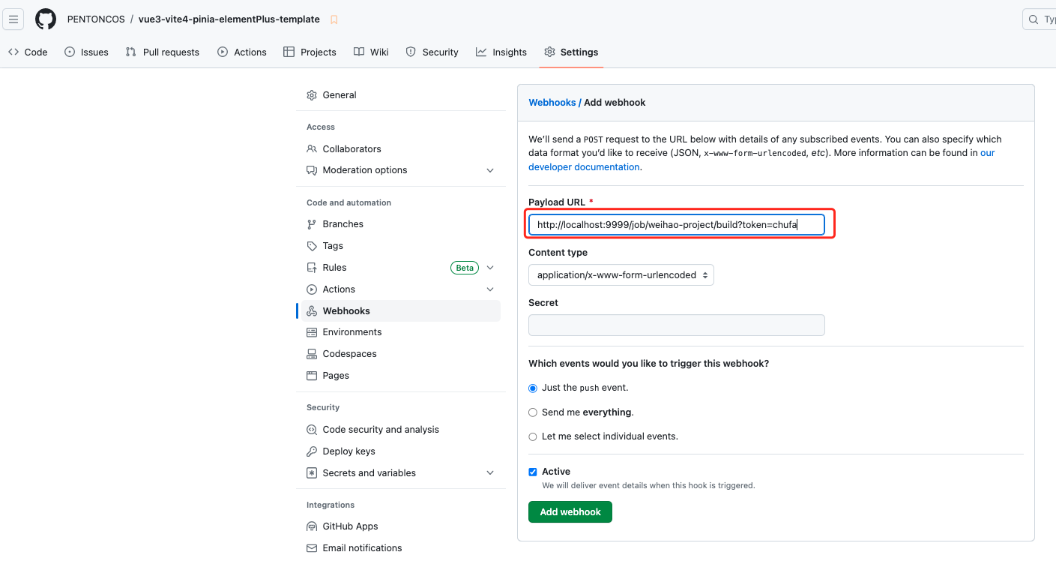Click the Security tab shield icon
Screen dimensions: 1056x579
pyautogui.click(x=411, y=52)
